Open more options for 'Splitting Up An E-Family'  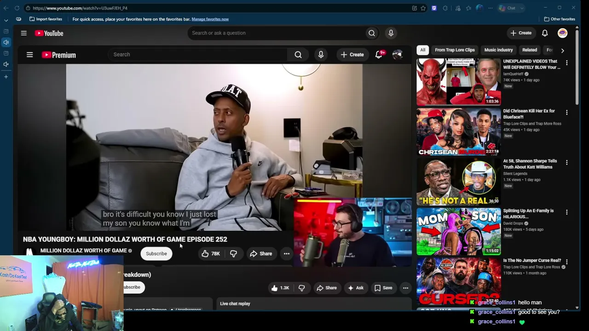[x=566, y=212]
